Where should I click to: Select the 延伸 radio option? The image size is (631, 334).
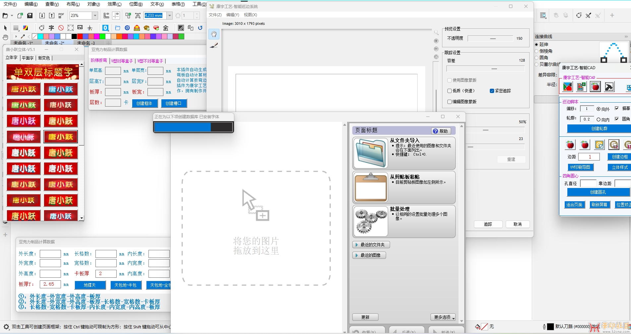point(537,44)
